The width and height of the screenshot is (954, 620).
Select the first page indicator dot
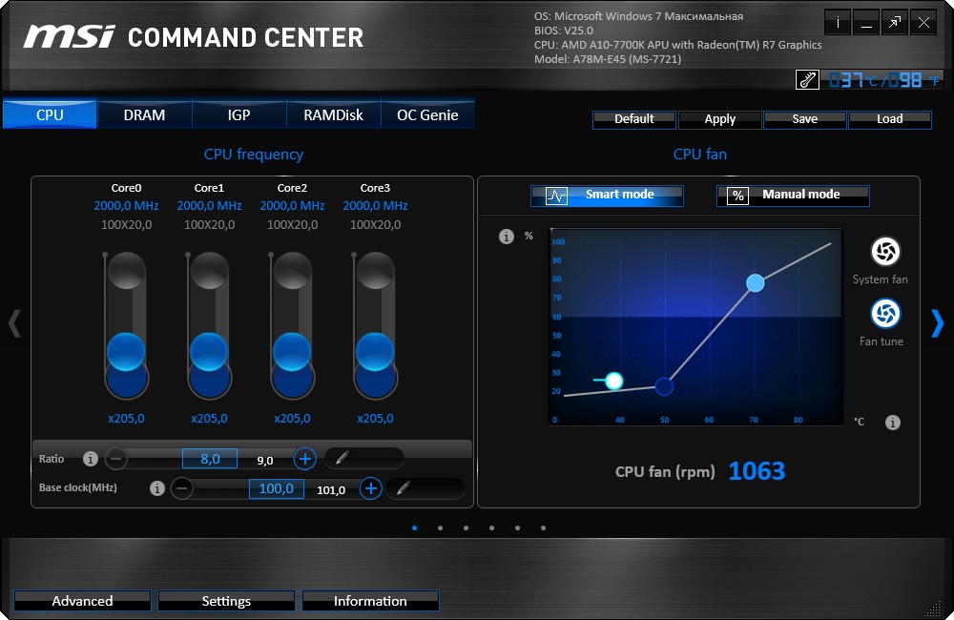pos(414,528)
